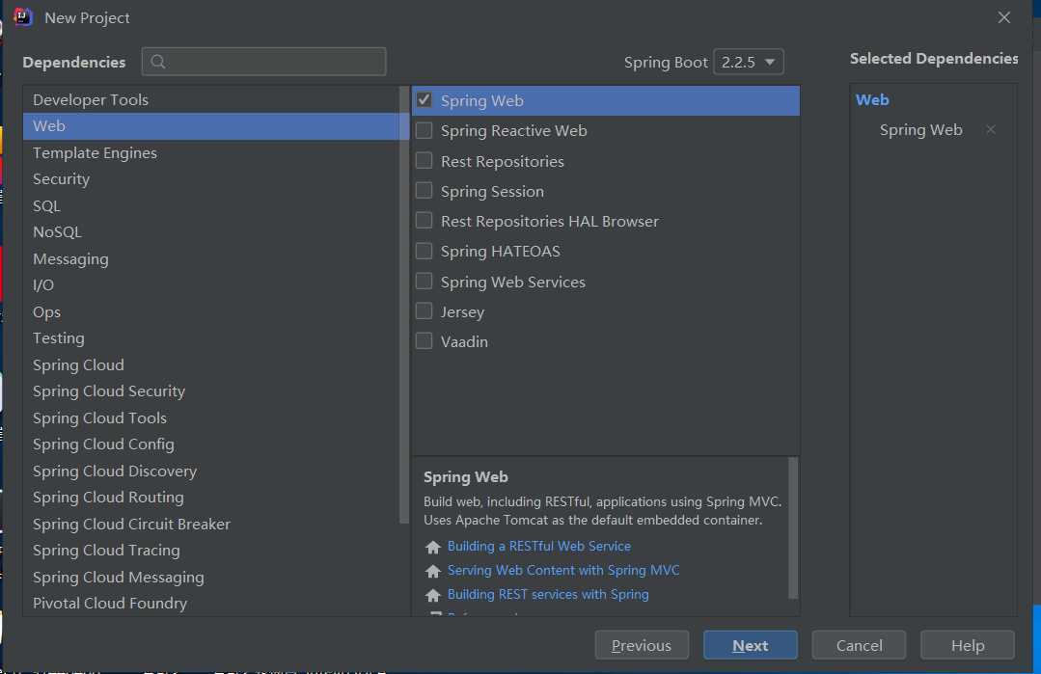This screenshot has width=1041, height=674.
Task: Select Spring Cloud Messaging category
Action: pyautogui.click(x=211, y=578)
